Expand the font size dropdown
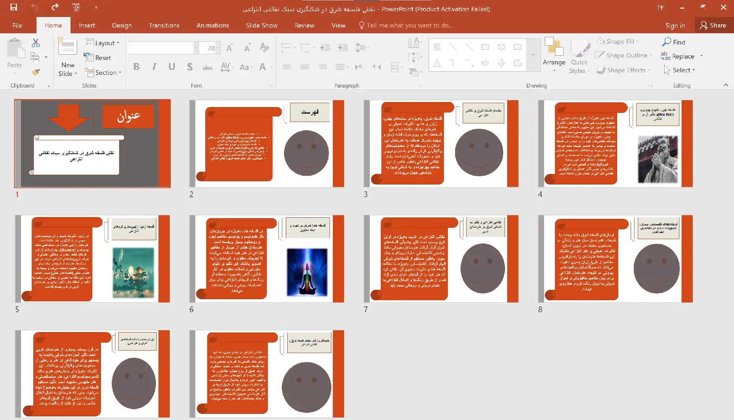734x420 pixels. point(218,48)
